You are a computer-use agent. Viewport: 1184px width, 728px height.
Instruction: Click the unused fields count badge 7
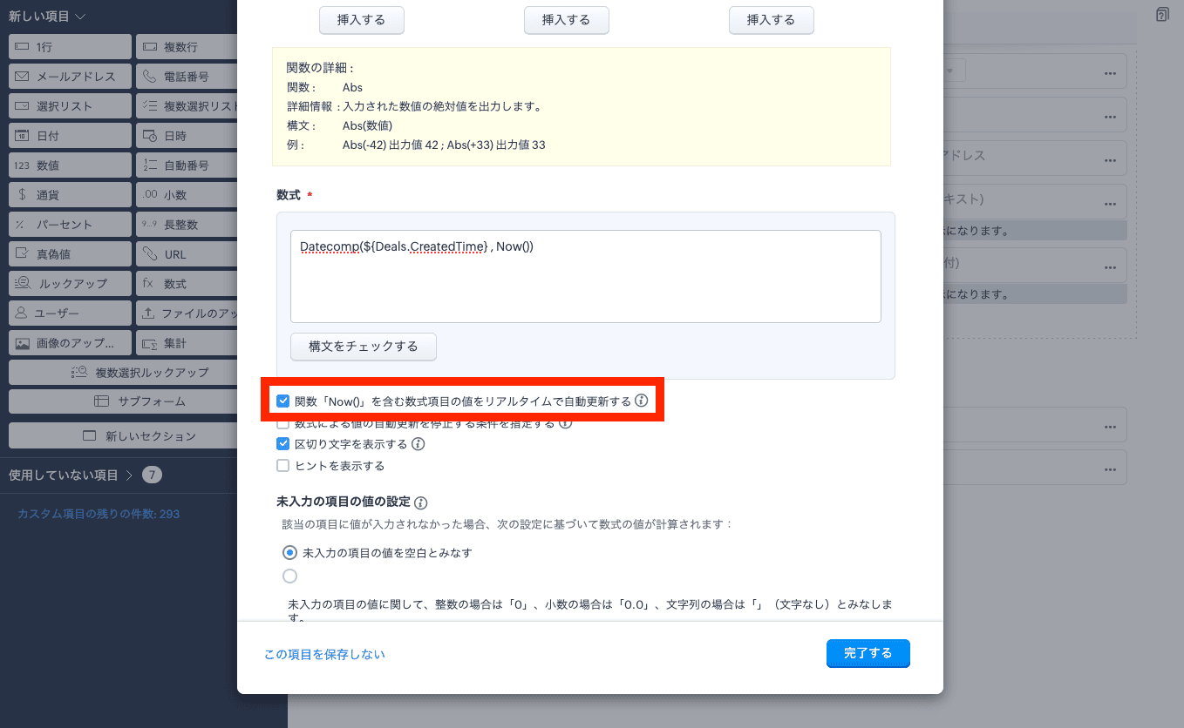click(x=152, y=475)
